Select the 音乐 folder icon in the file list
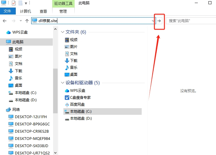 (x=67, y=67)
